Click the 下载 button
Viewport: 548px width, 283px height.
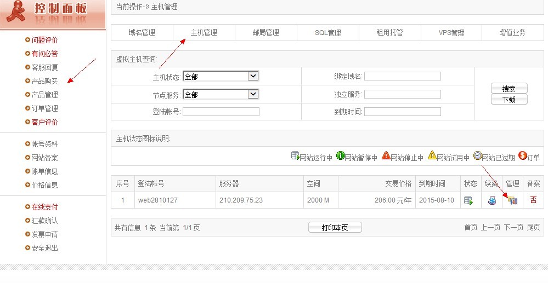(x=509, y=100)
